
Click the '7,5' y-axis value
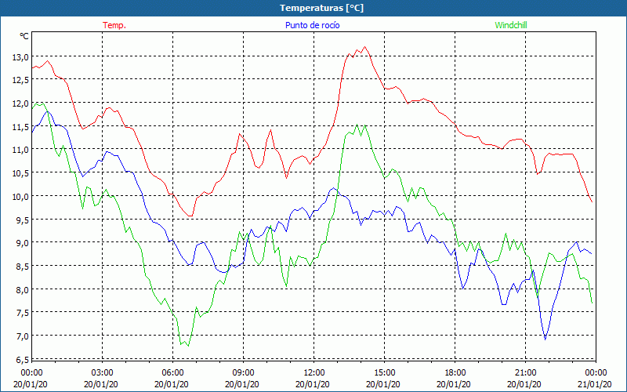coord(23,313)
